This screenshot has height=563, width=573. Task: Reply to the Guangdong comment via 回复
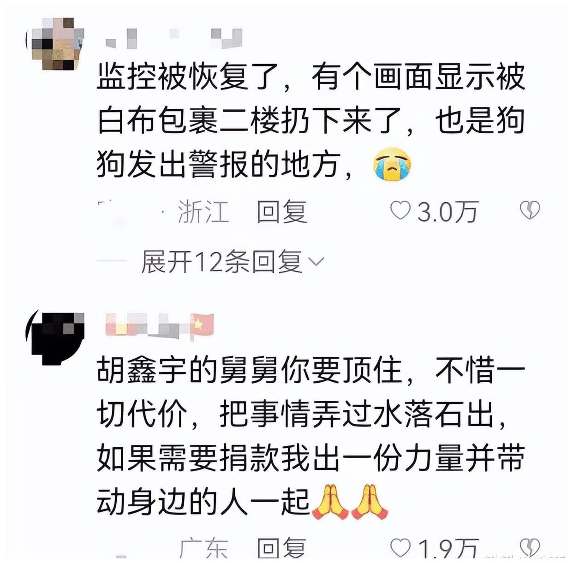282,548
